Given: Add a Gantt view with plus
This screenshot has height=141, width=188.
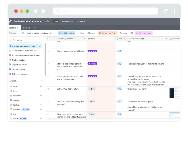Looking at the screenshot, I should (41, 119).
